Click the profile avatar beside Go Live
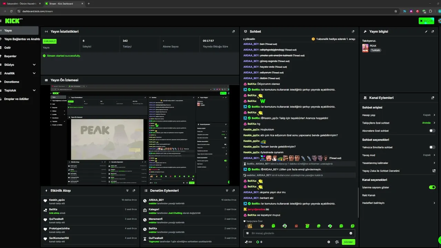The width and height of the screenshot is (441, 248). pos(439,21)
